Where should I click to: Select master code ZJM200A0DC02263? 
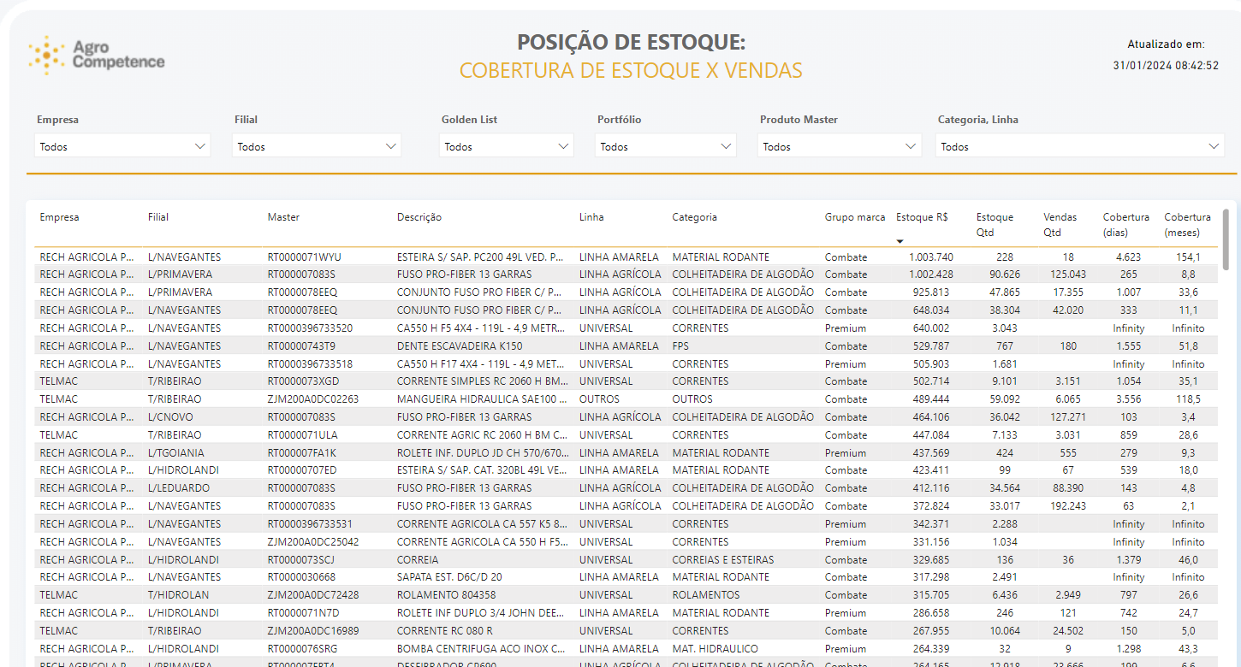313,399
